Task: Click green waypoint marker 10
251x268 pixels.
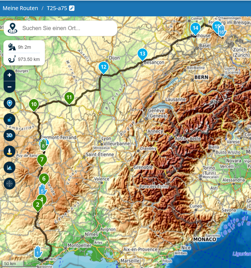Action: click(x=34, y=105)
